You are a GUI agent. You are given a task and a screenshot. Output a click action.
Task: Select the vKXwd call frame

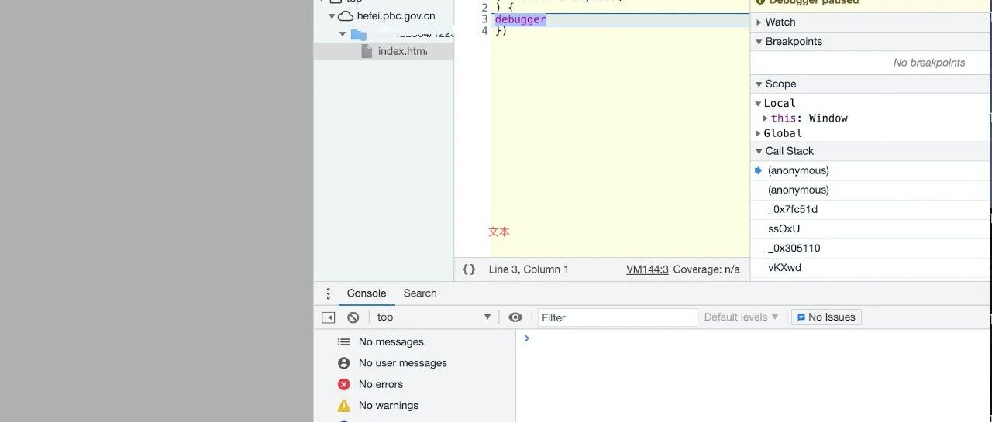click(x=784, y=267)
